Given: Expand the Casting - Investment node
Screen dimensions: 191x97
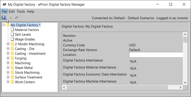Looking at the screenshot, I should 8,53.
